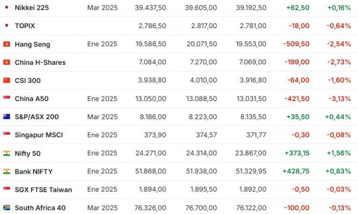358x214 pixels.
Task: Click the Singapore flag beside China A50
Action: pyautogui.click(x=7, y=98)
